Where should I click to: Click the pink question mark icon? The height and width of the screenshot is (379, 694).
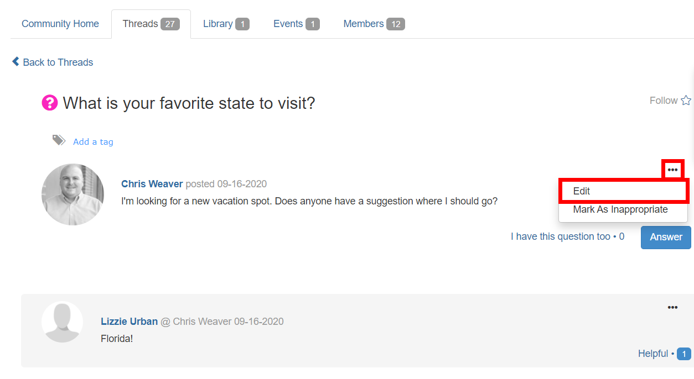tap(50, 103)
